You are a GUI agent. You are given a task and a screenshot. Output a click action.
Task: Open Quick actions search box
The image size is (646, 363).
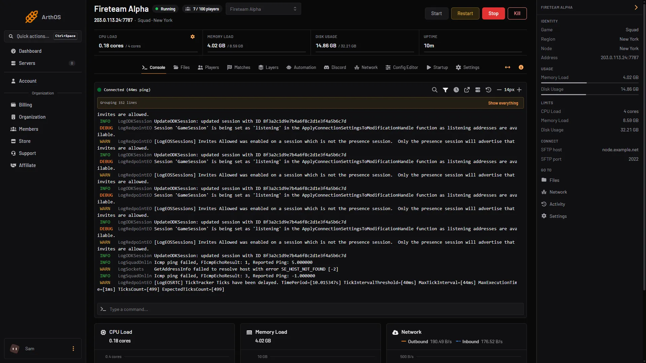tap(43, 36)
